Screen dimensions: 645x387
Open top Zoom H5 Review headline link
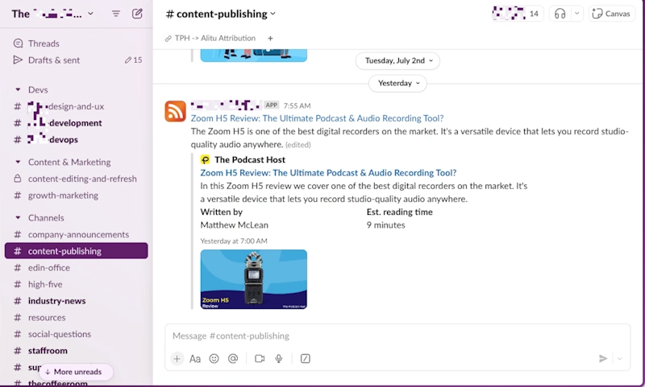point(317,118)
